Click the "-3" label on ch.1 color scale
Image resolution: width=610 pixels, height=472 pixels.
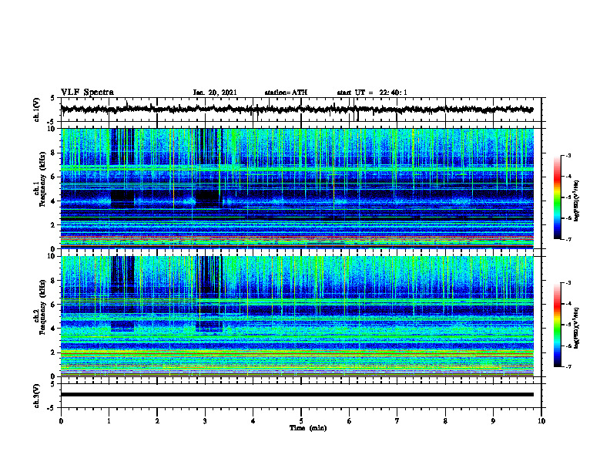568,156
